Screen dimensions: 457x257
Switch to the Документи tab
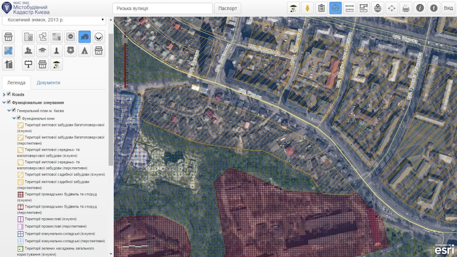click(x=48, y=83)
